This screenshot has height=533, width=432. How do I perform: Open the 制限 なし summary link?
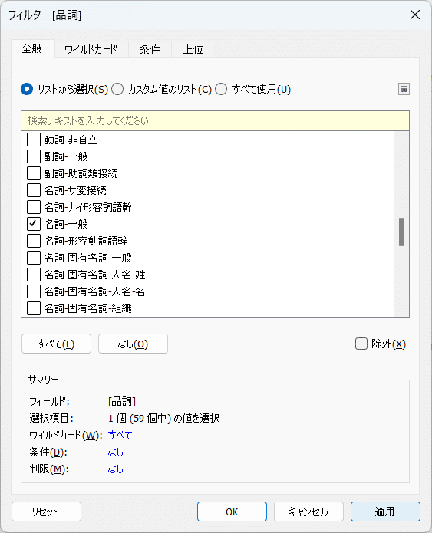tap(115, 469)
